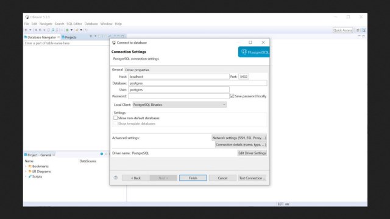The height and width of the screenshot is (219, 390).
Task: Open the Local Client PostgreSQL Binaries dropdown
Action: pos(179,105)
